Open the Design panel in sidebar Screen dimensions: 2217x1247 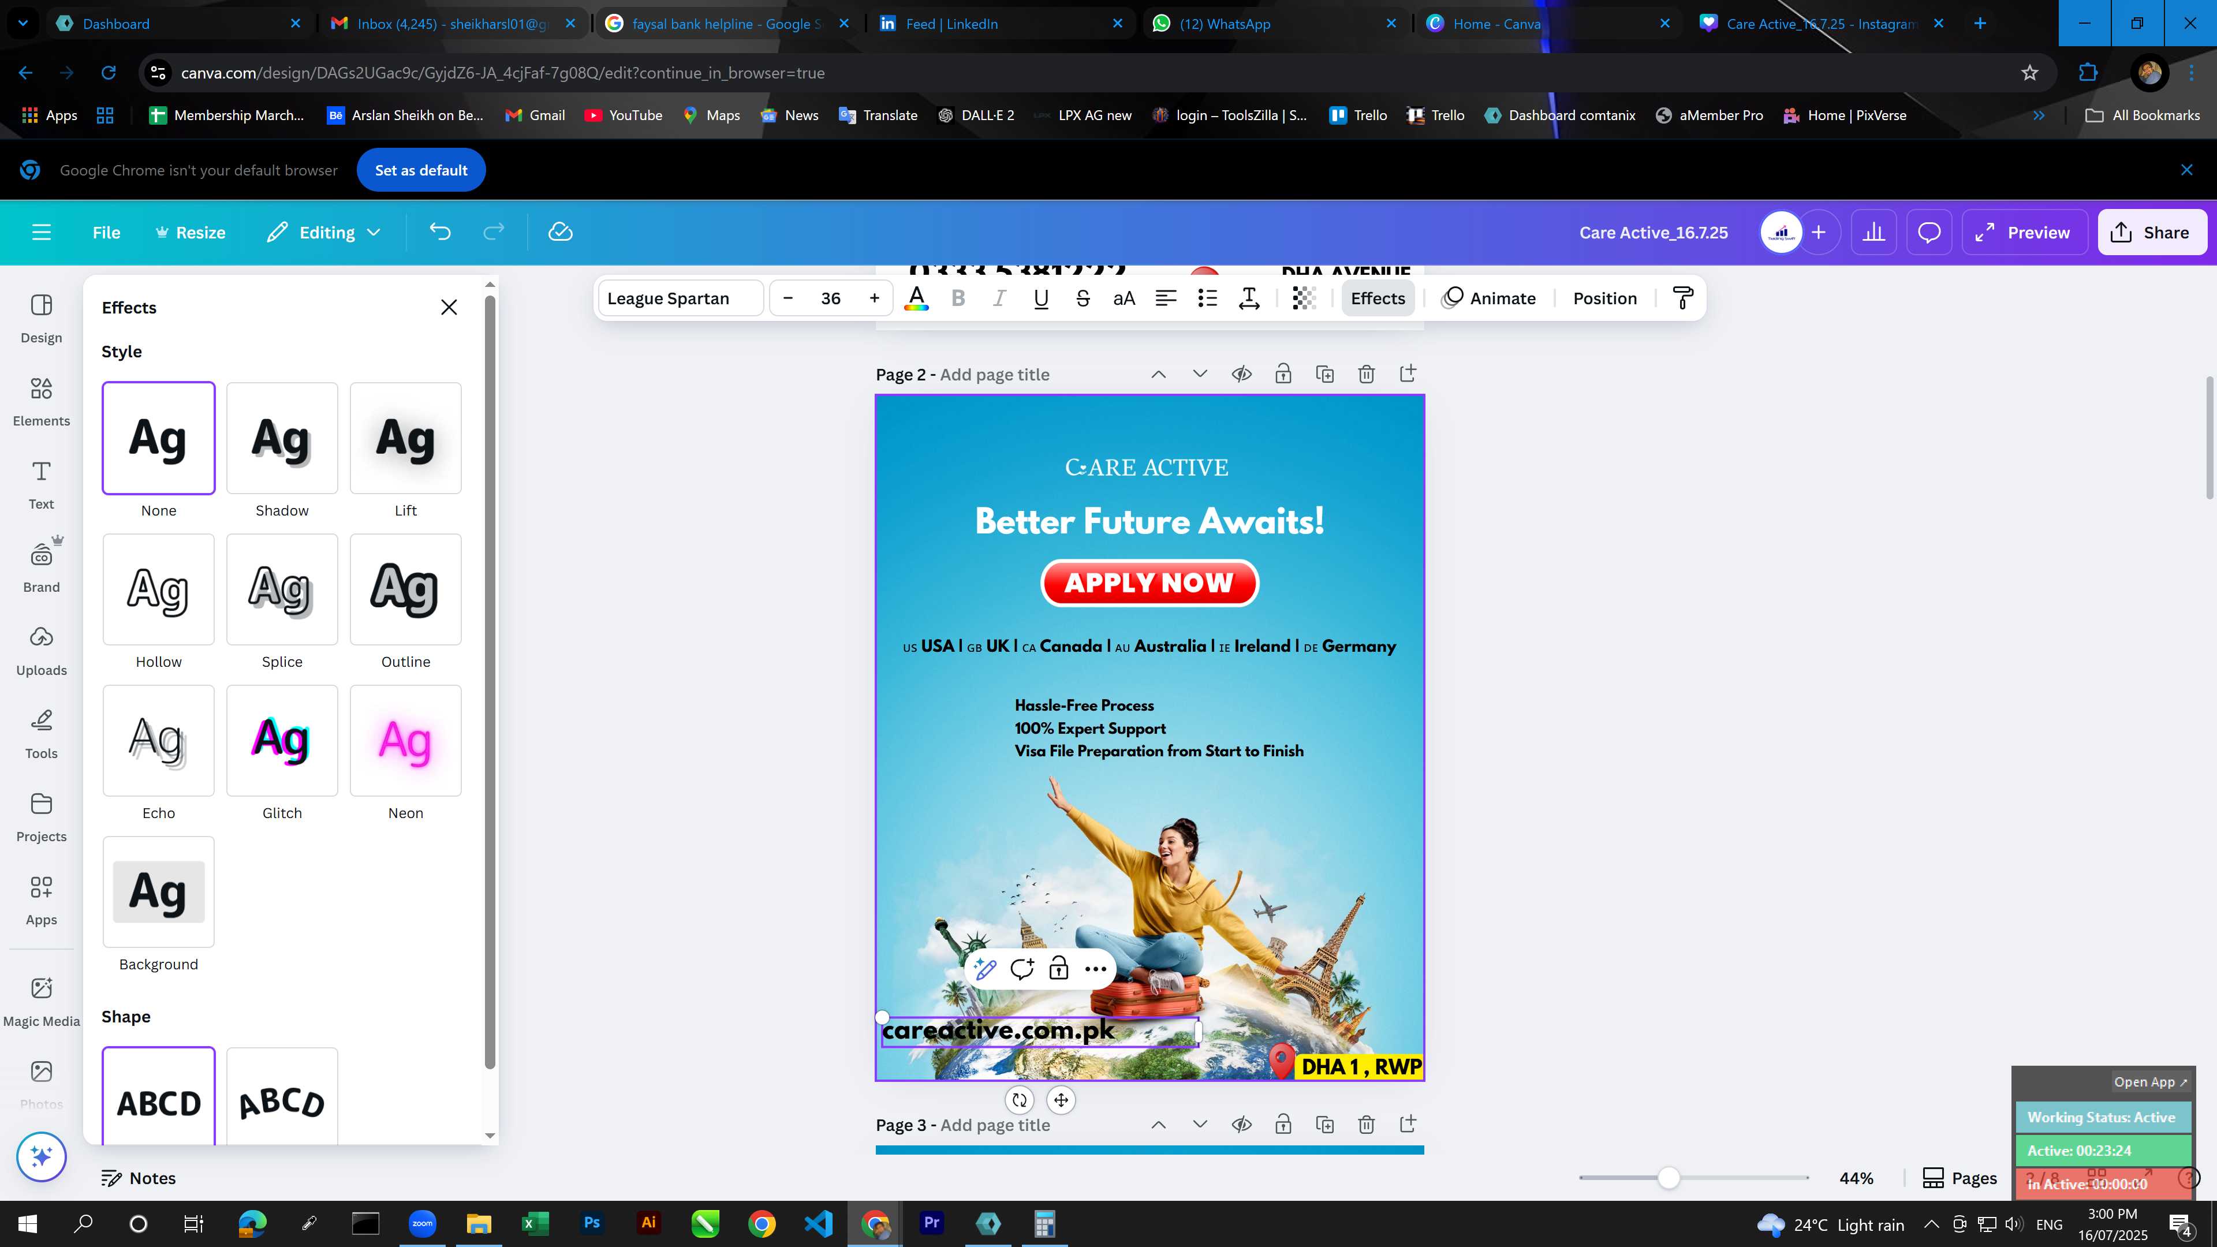coord(42,319)
